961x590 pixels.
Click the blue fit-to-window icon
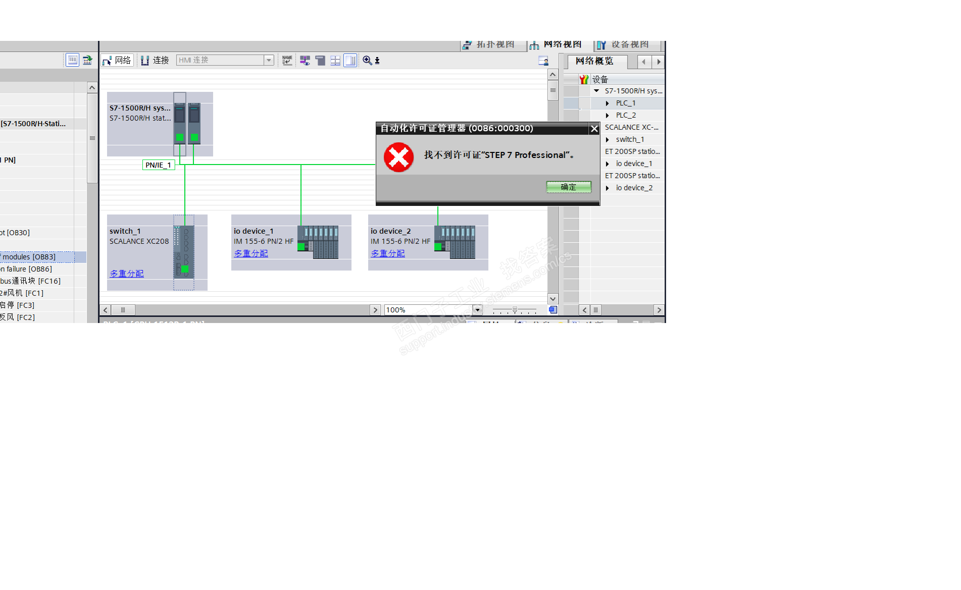pyautogui.click(x=553, y=310)
